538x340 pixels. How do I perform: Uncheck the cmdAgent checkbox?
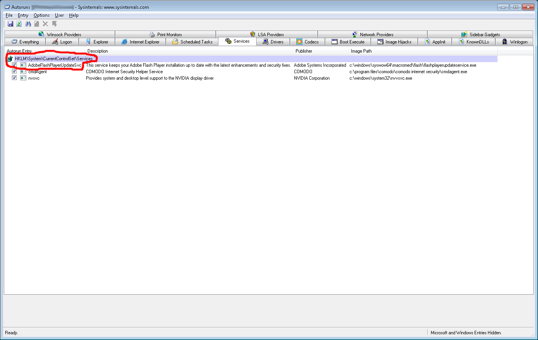[14, 71]
